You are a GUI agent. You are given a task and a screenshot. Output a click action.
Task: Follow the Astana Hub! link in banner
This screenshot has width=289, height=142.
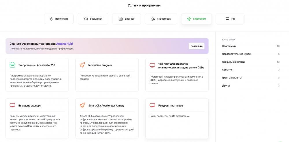[64, 44]
